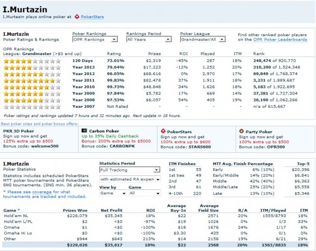Open the PokerStars link in header
The height and width of the screenshot is (251, 316).
pyautogui.click(x=93, y=17)
